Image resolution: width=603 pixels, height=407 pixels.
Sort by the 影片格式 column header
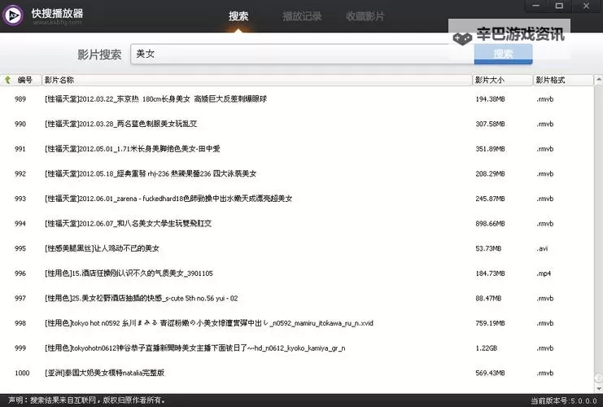pos(563,80)
